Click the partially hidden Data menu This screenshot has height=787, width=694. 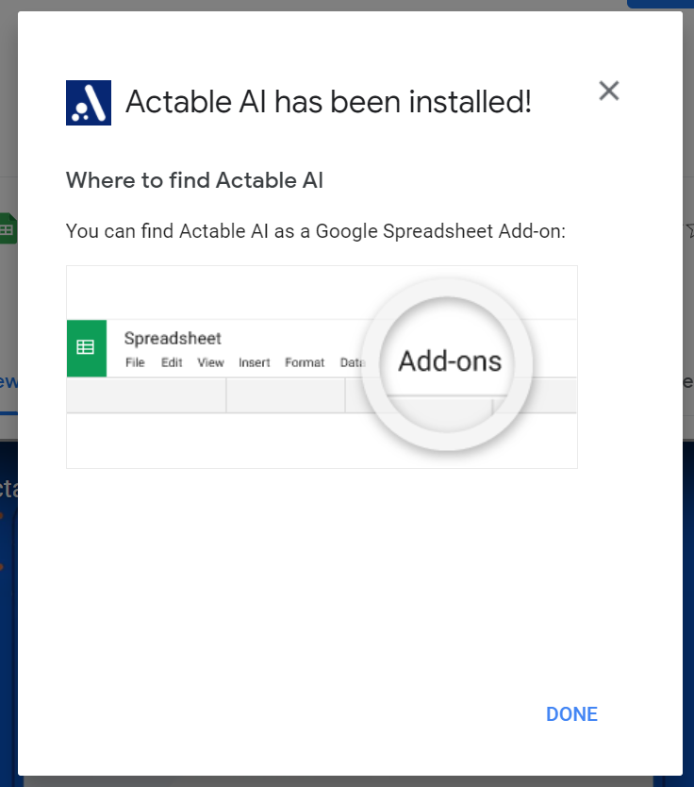(x=353, y=362)
